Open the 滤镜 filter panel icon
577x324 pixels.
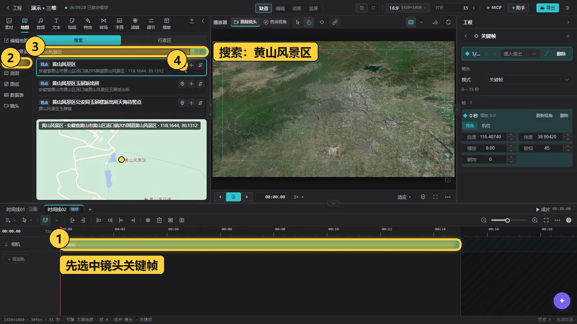(x=135, y=24)
